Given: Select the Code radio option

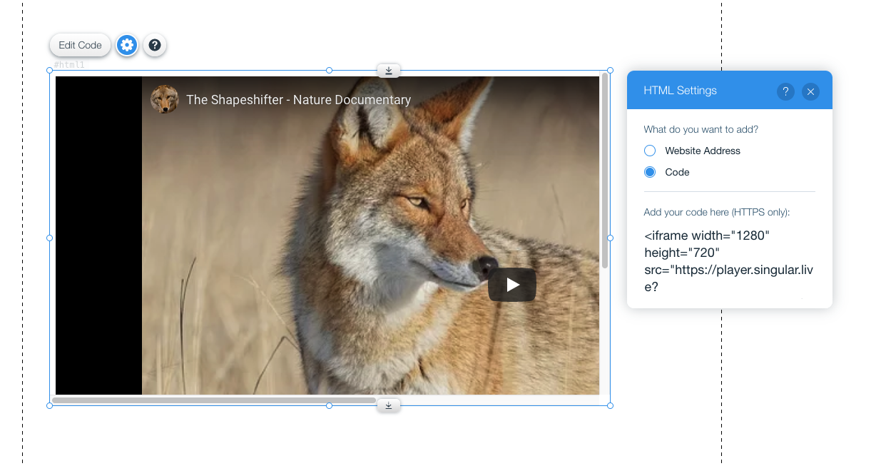Looking at the screenshot, I should tap(650, 172).
